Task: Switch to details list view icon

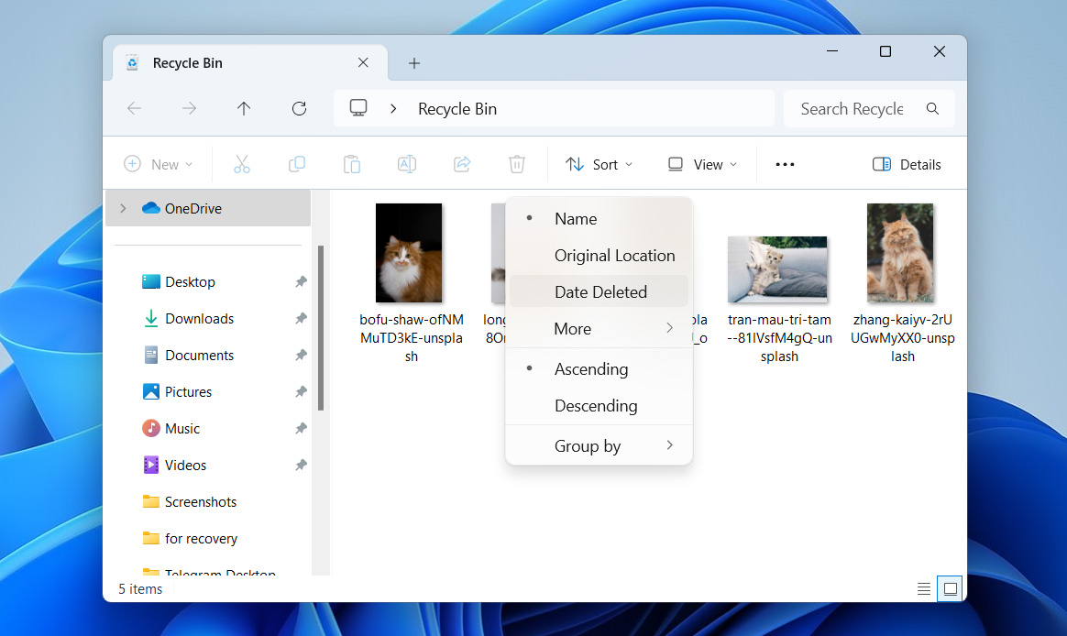Action: (x=923, y=589)
